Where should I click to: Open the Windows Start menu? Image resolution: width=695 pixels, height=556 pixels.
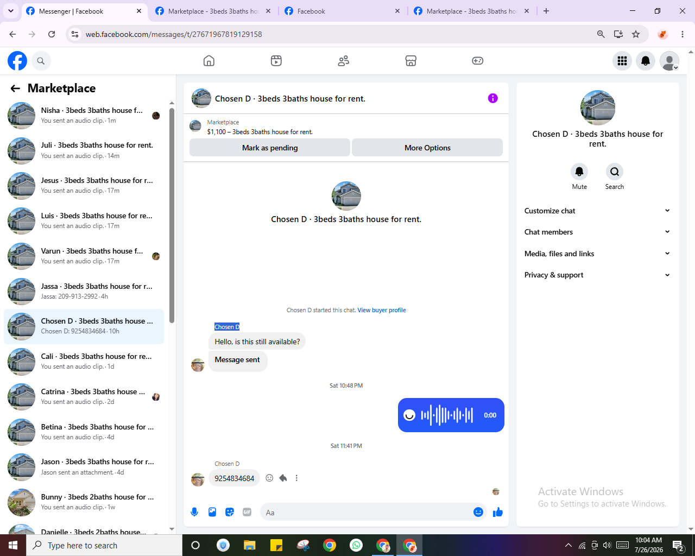13,545
